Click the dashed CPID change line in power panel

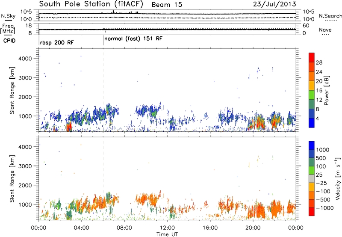point(103,90)
